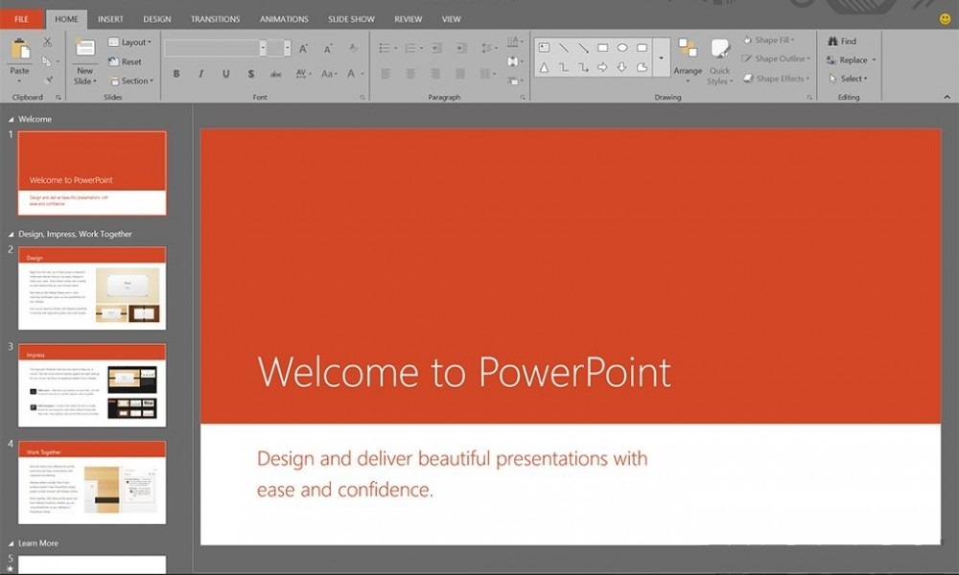Collapse the ribbon with the chevron
This screenshot has width=959, height=575.
point(947,97)
